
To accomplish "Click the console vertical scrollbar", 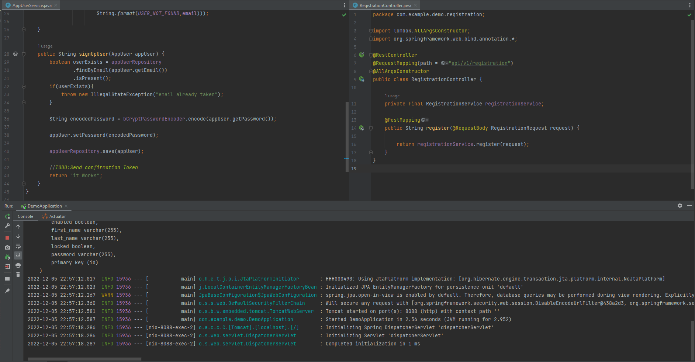I will (692, 340).
